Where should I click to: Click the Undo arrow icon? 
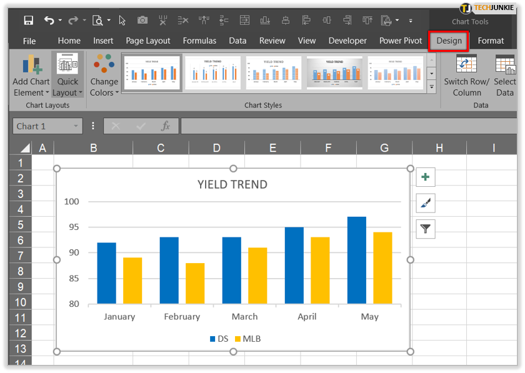tap(49, 21)
